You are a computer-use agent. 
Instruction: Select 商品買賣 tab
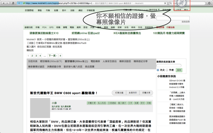click(x=90, y=66)
